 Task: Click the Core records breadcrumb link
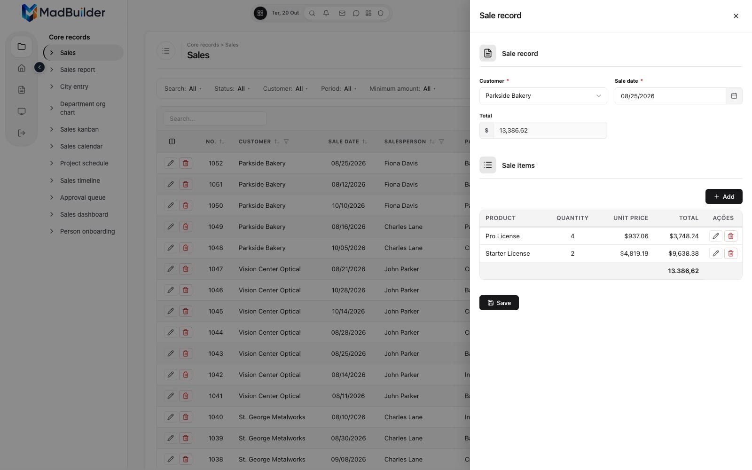pos(203,45)
